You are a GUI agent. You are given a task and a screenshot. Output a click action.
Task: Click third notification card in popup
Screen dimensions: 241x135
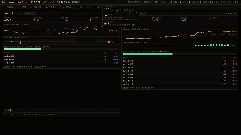pyautogui.click(x=120, y=24)
